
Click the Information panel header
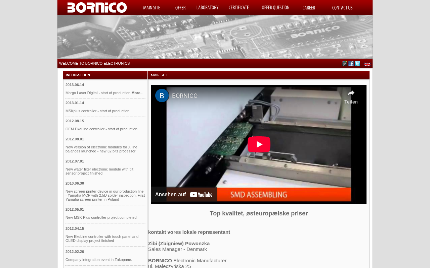click(x=105, y=75)
